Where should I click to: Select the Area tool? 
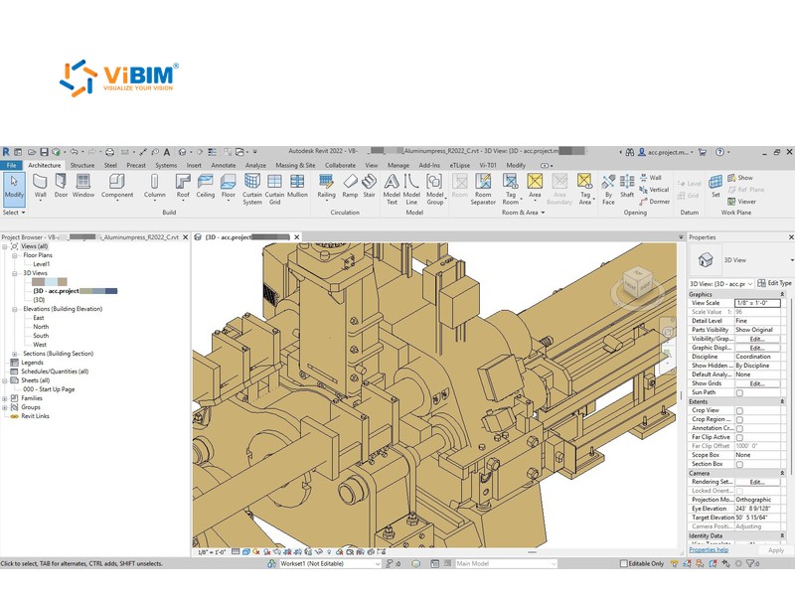[x=535, y=186]
